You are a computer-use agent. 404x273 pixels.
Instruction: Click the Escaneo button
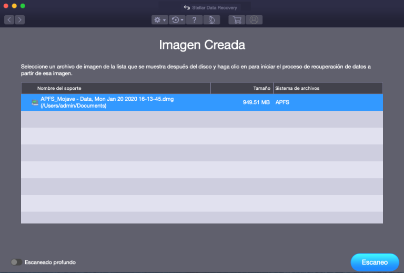pyautogui.click(x=375, y=262)
